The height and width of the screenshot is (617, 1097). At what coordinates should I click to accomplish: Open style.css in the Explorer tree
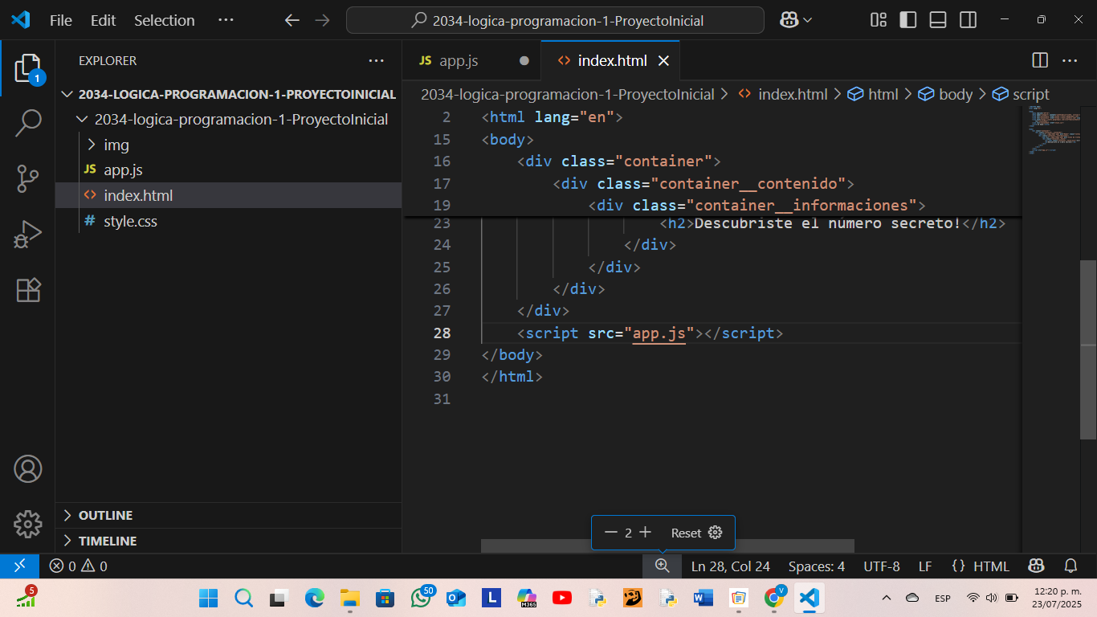(x=229, y=221)
